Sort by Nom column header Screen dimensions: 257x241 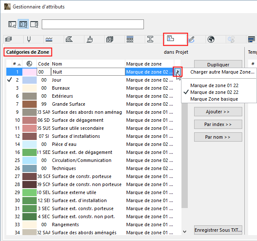pyautogui.click(x=88, y=64)
